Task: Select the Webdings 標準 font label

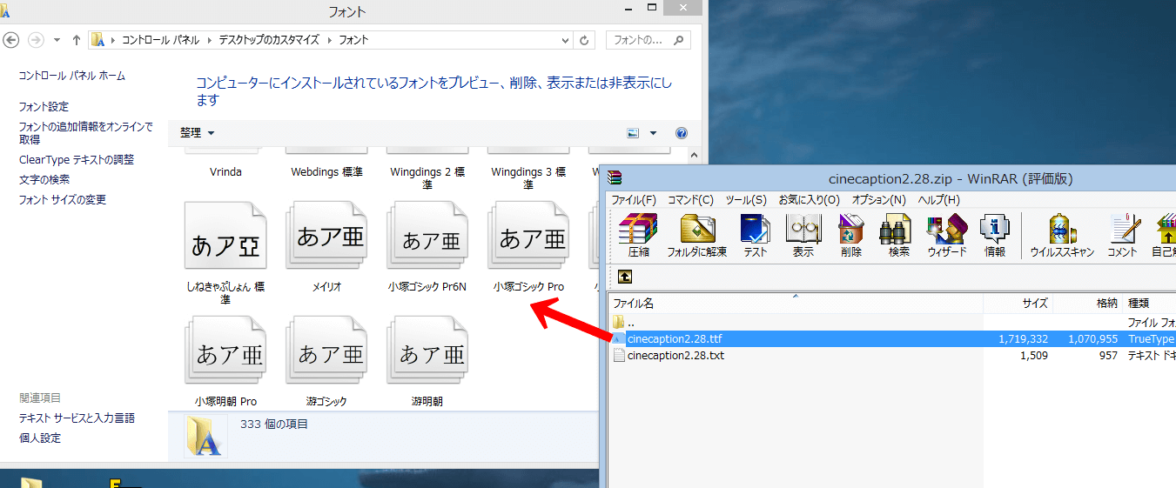Action: point(326,172)
